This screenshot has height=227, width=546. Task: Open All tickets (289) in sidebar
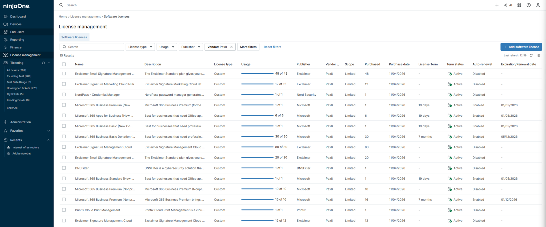point(17,70)
